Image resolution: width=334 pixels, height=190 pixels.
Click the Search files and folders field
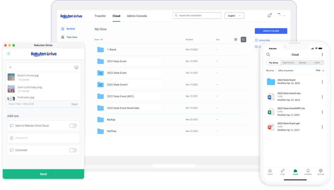(x=197, y=15)
